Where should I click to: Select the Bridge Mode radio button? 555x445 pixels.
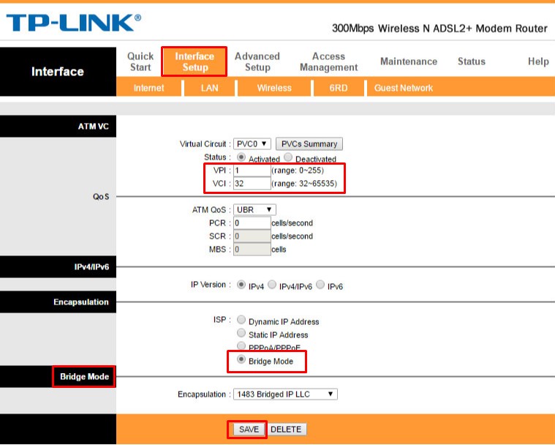tap(241, 359)
